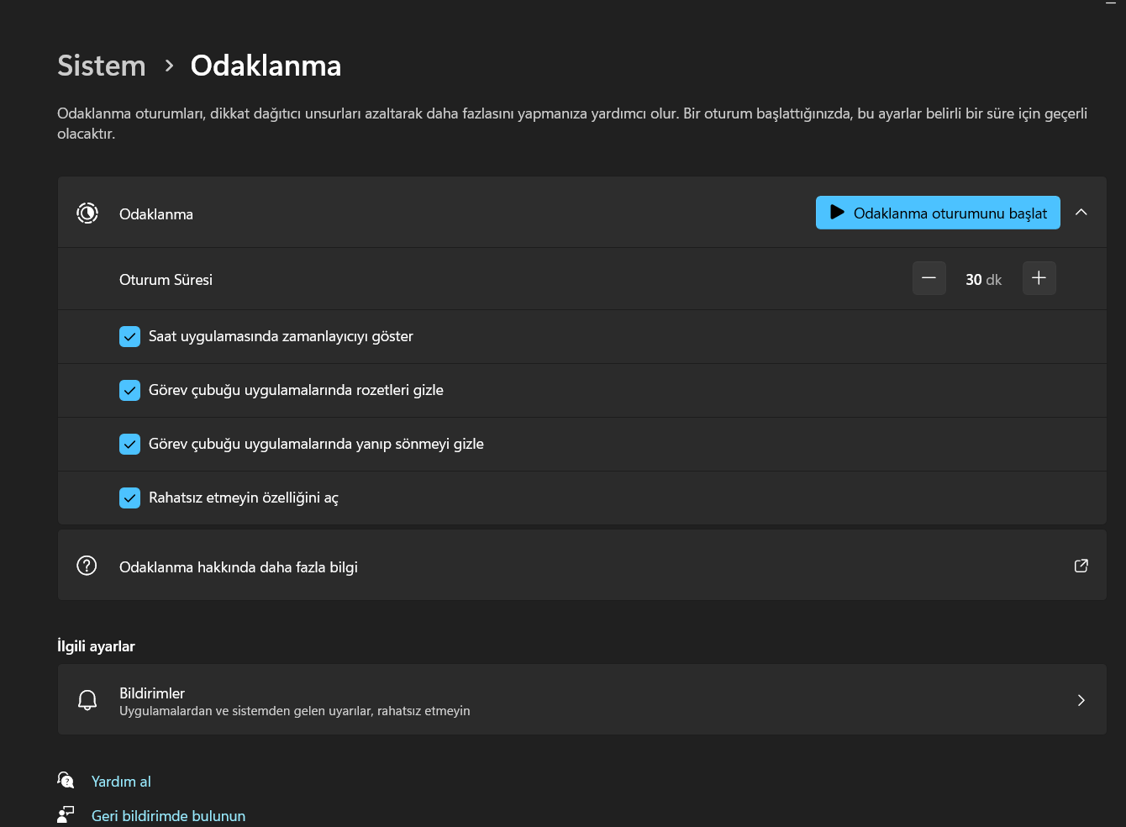Viewport: 1126px width, 827px height.
Task: Click the Bildirimler bell icon
Action: click(87, 700)
